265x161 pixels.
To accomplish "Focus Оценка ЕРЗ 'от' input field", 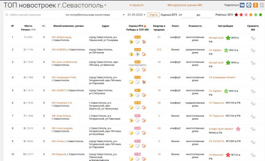I will 188,15.
